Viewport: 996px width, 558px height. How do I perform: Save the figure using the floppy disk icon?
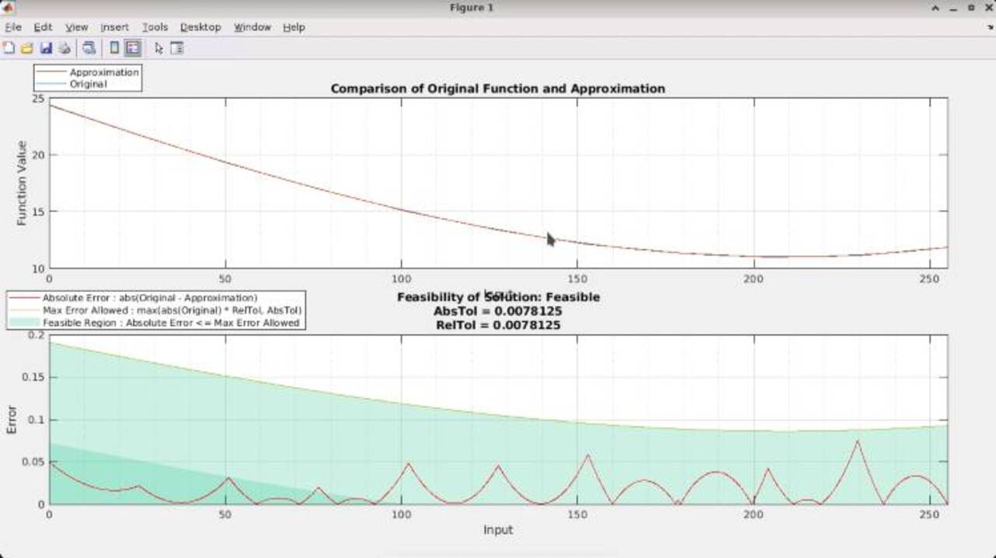click(x=46, y=48)
